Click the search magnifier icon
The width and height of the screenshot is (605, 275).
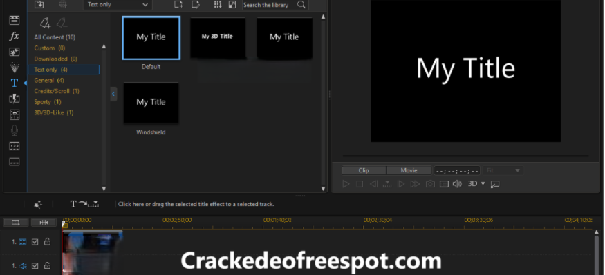301,5
